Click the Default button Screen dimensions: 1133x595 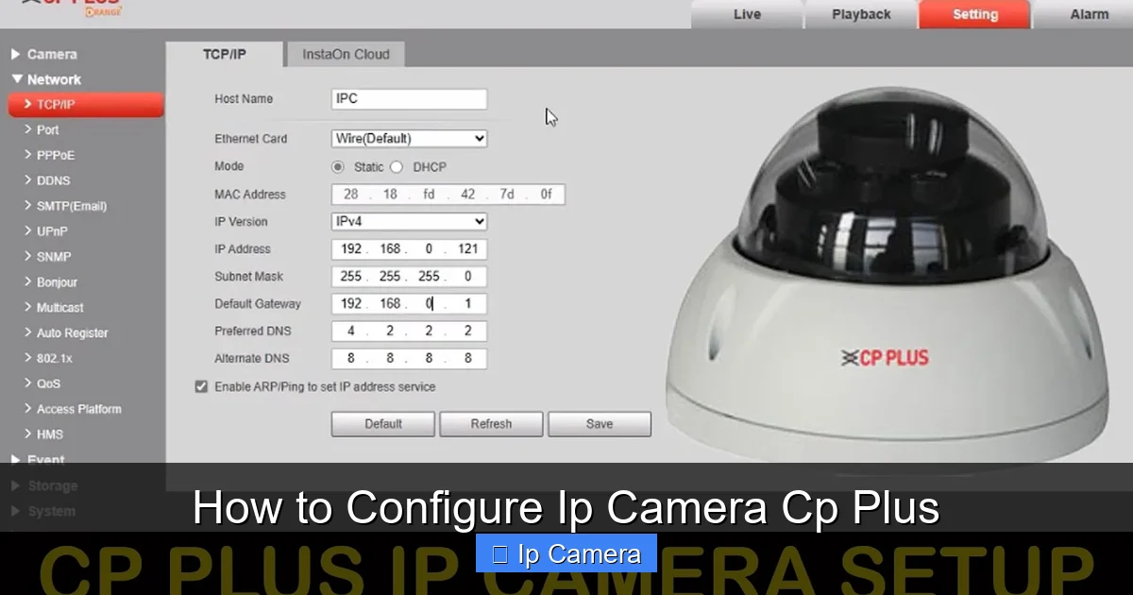coord(383,424)
